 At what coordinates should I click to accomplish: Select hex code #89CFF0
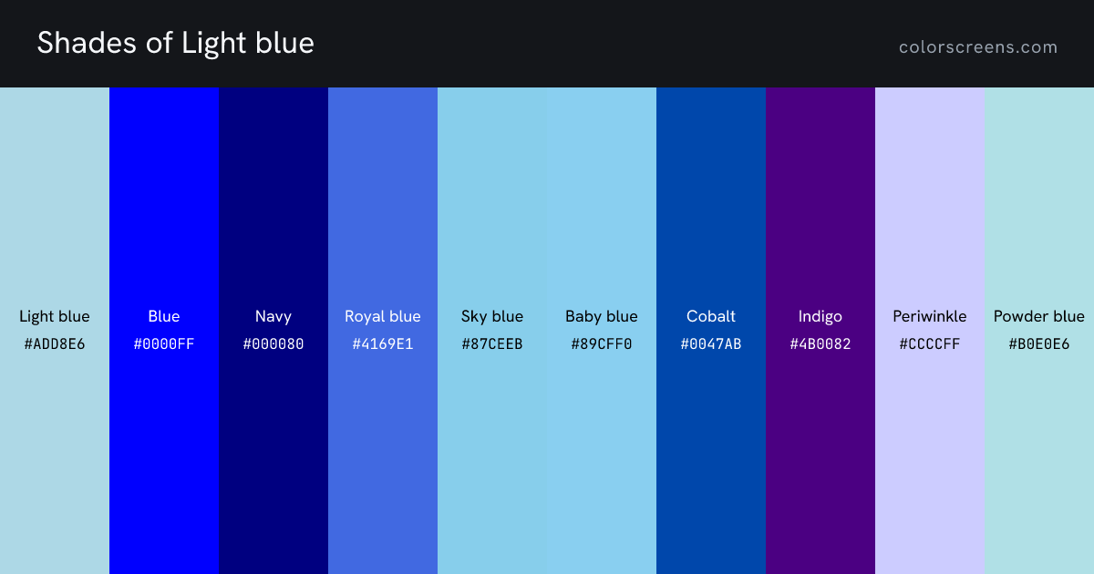[602, 344]
